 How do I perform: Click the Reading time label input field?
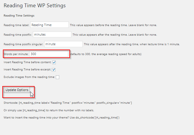click(x=49, y=25)
